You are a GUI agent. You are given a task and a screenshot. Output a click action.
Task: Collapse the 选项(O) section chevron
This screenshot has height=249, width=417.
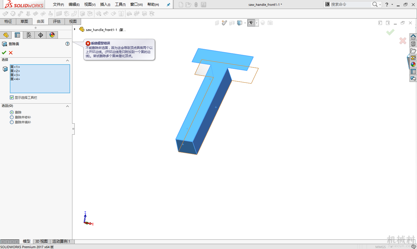(x=67, y=106)
